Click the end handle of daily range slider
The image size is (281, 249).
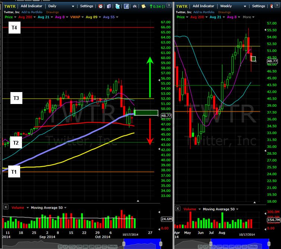(x=161, y=244)
